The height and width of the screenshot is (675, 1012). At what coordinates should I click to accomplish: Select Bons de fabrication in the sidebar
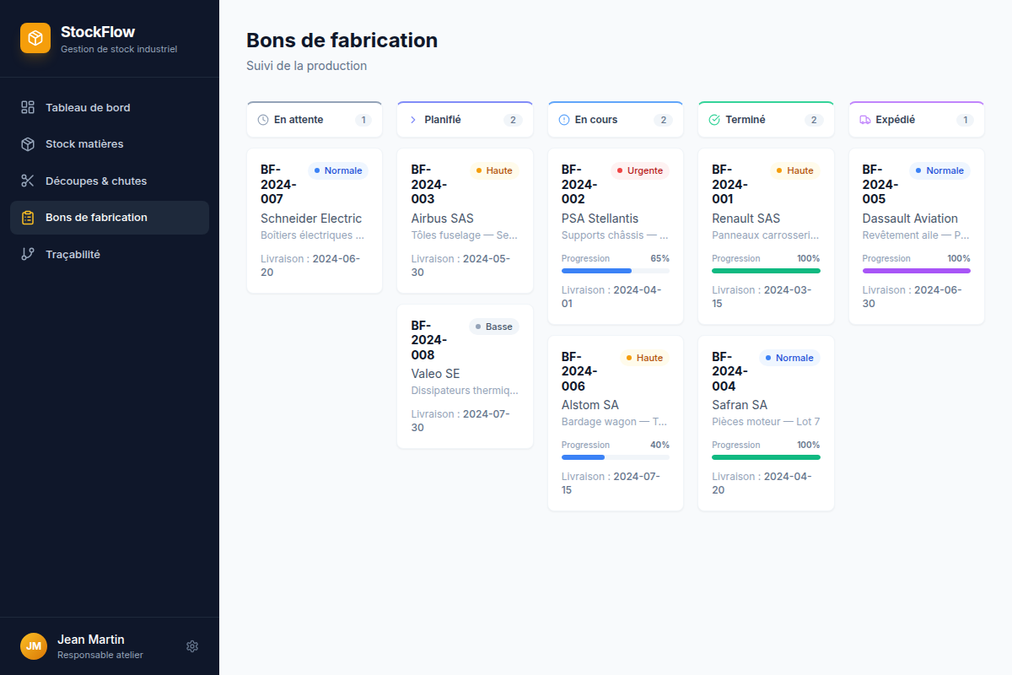[x=110, y=218]
